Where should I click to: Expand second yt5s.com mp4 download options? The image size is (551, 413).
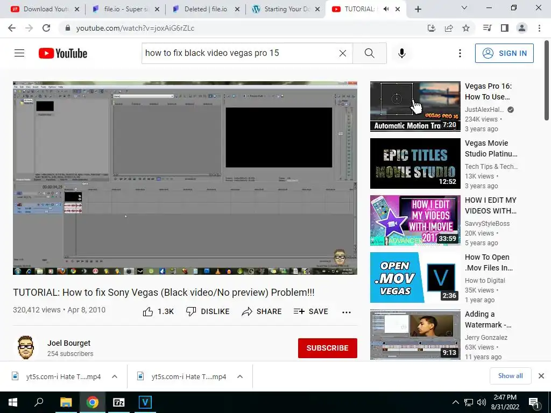240,376
